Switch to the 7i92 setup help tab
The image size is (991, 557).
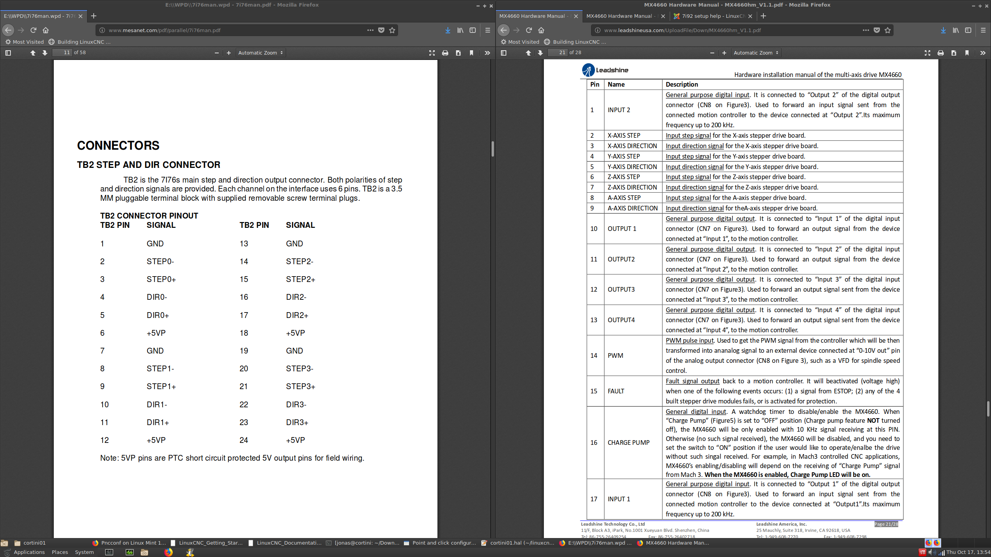click(x=713, y=16)
